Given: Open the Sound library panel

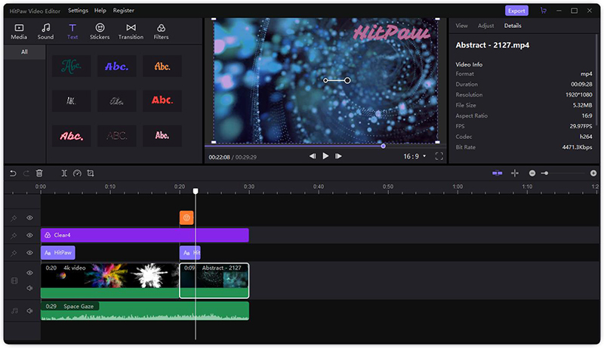Looking at the screenshot, I should [45, 31].
